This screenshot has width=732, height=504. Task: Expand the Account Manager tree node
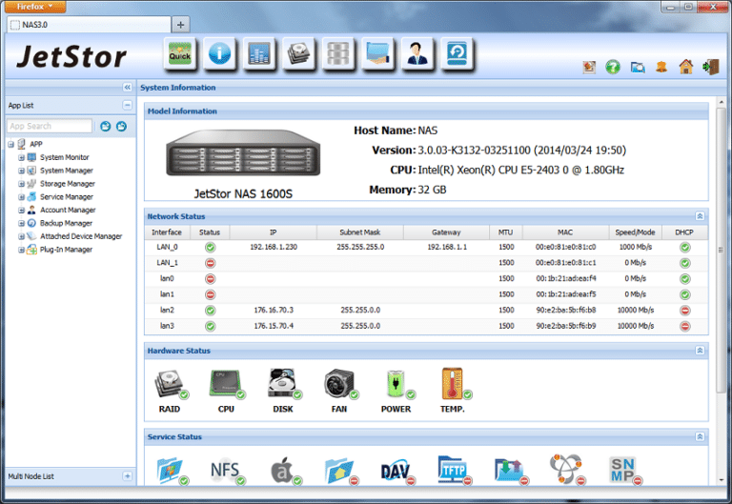pyautogui.click(x=22, y=210)
